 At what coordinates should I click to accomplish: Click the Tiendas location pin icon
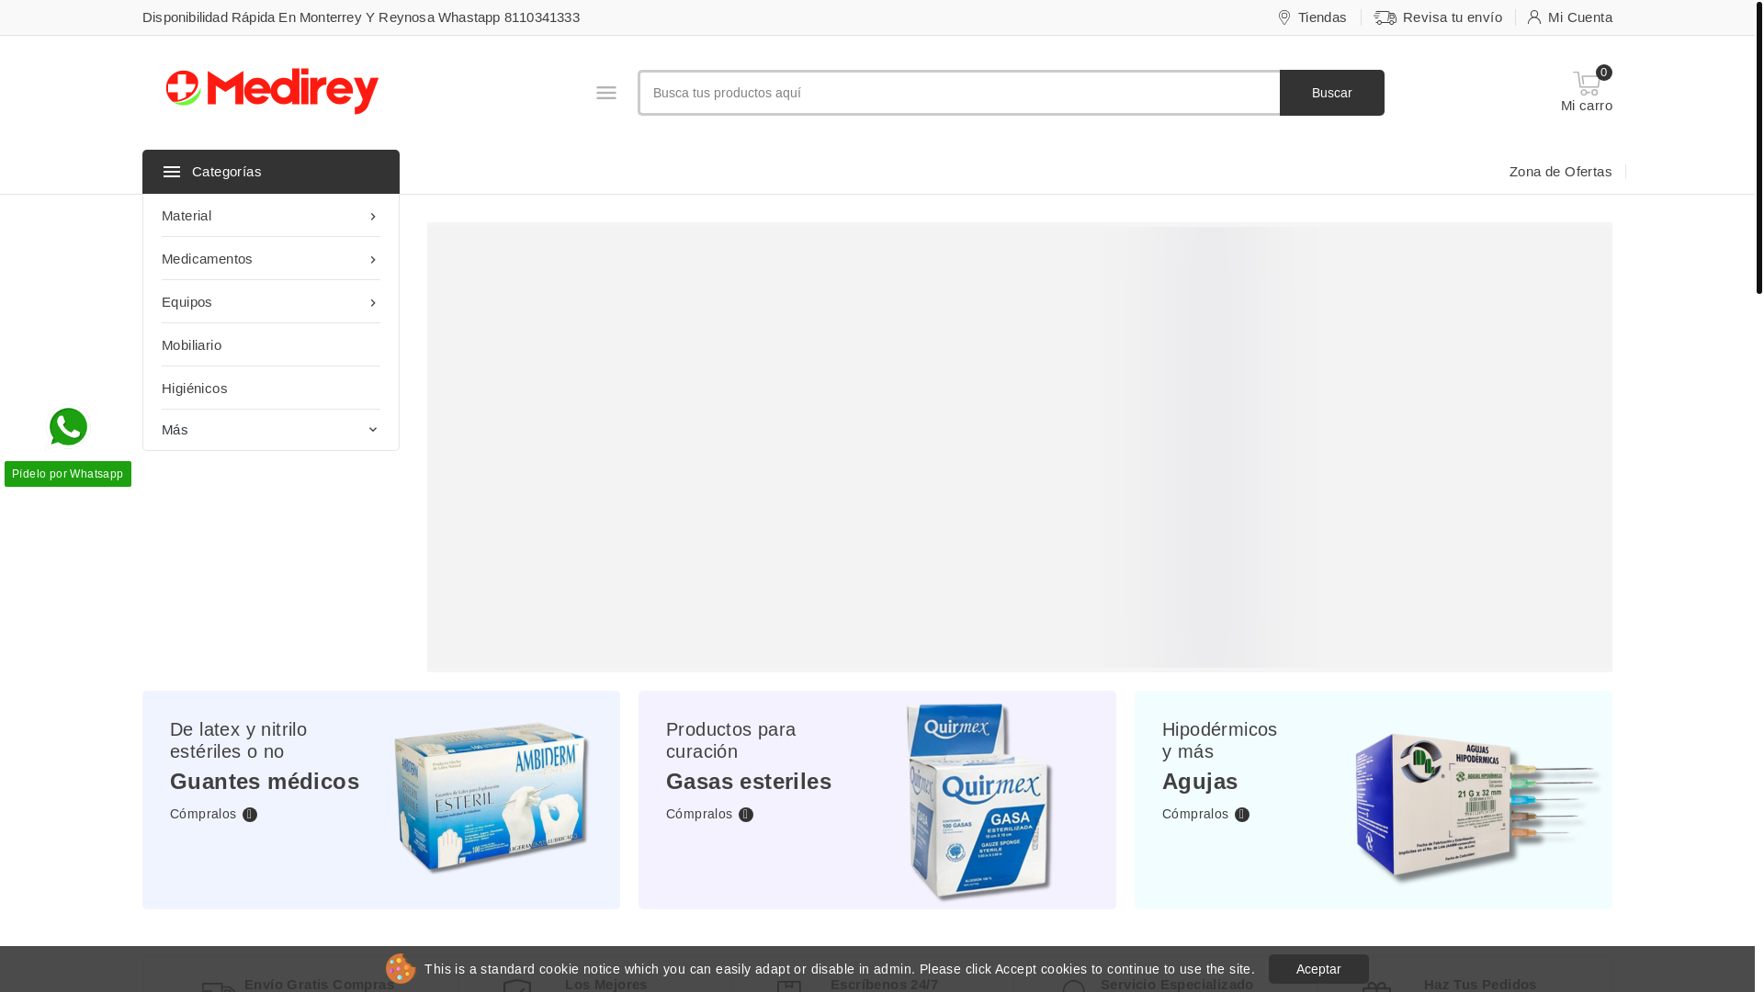pyautogui.click(x=1284, y=17)
